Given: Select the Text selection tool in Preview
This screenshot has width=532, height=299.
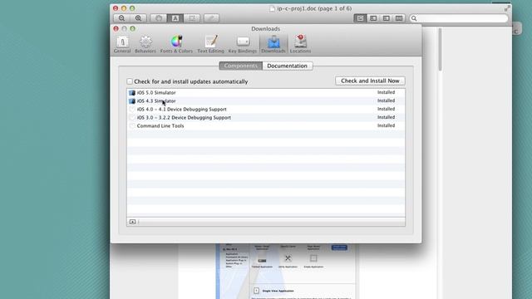Looking at the screenshot, I should click(x=175, y=18).
